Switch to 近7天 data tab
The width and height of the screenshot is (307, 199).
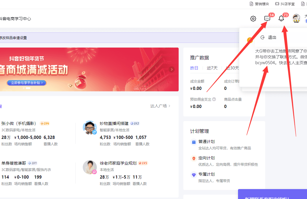click(x=212, y=68)
